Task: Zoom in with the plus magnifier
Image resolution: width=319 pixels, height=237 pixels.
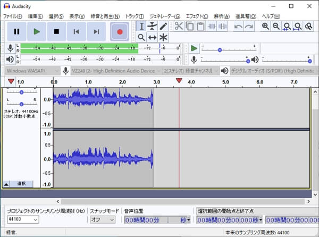Action: pyautogui.click(x=265, y=26)
